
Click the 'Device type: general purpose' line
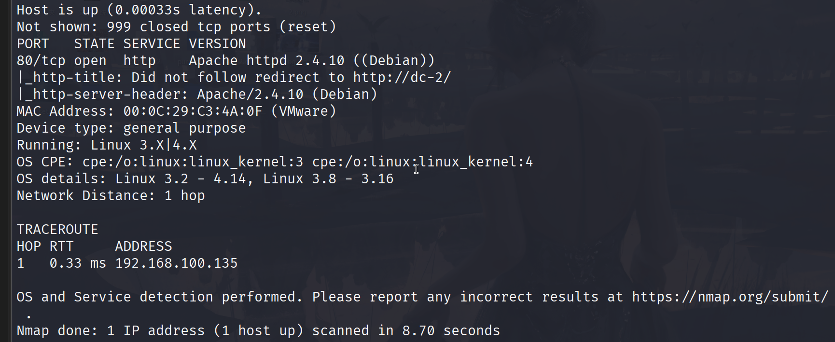tap(131, 128)
